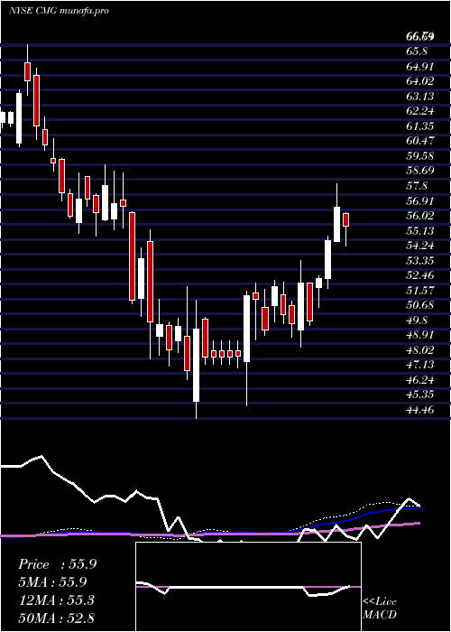451x632 pixels.
Task: Click the '<<Live MACD' label
Action: click(380, 609)
